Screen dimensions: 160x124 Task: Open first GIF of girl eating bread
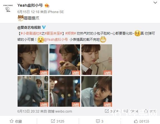click(33, 60)
